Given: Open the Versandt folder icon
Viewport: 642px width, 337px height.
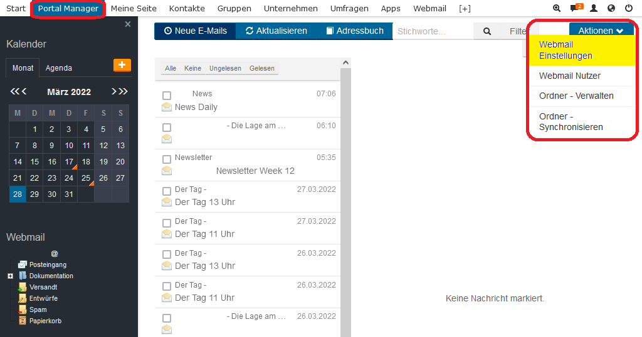Looking at the screenshot, I should click(x=23, y=287).
